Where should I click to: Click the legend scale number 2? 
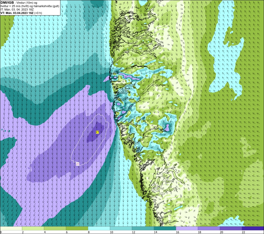coord(23,232)
